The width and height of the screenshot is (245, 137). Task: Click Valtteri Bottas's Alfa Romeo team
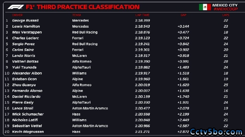tap(82, 62)
